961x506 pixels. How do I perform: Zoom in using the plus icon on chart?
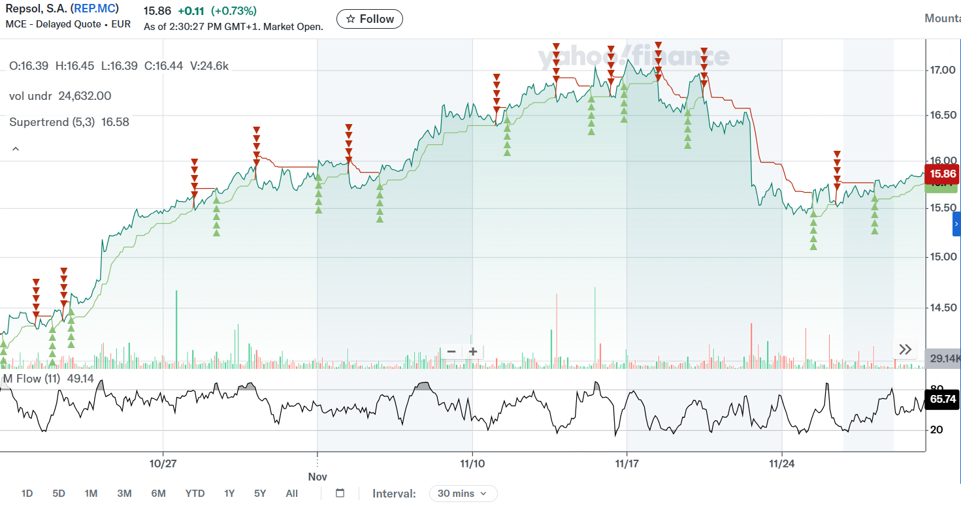(x=472, y=351)
